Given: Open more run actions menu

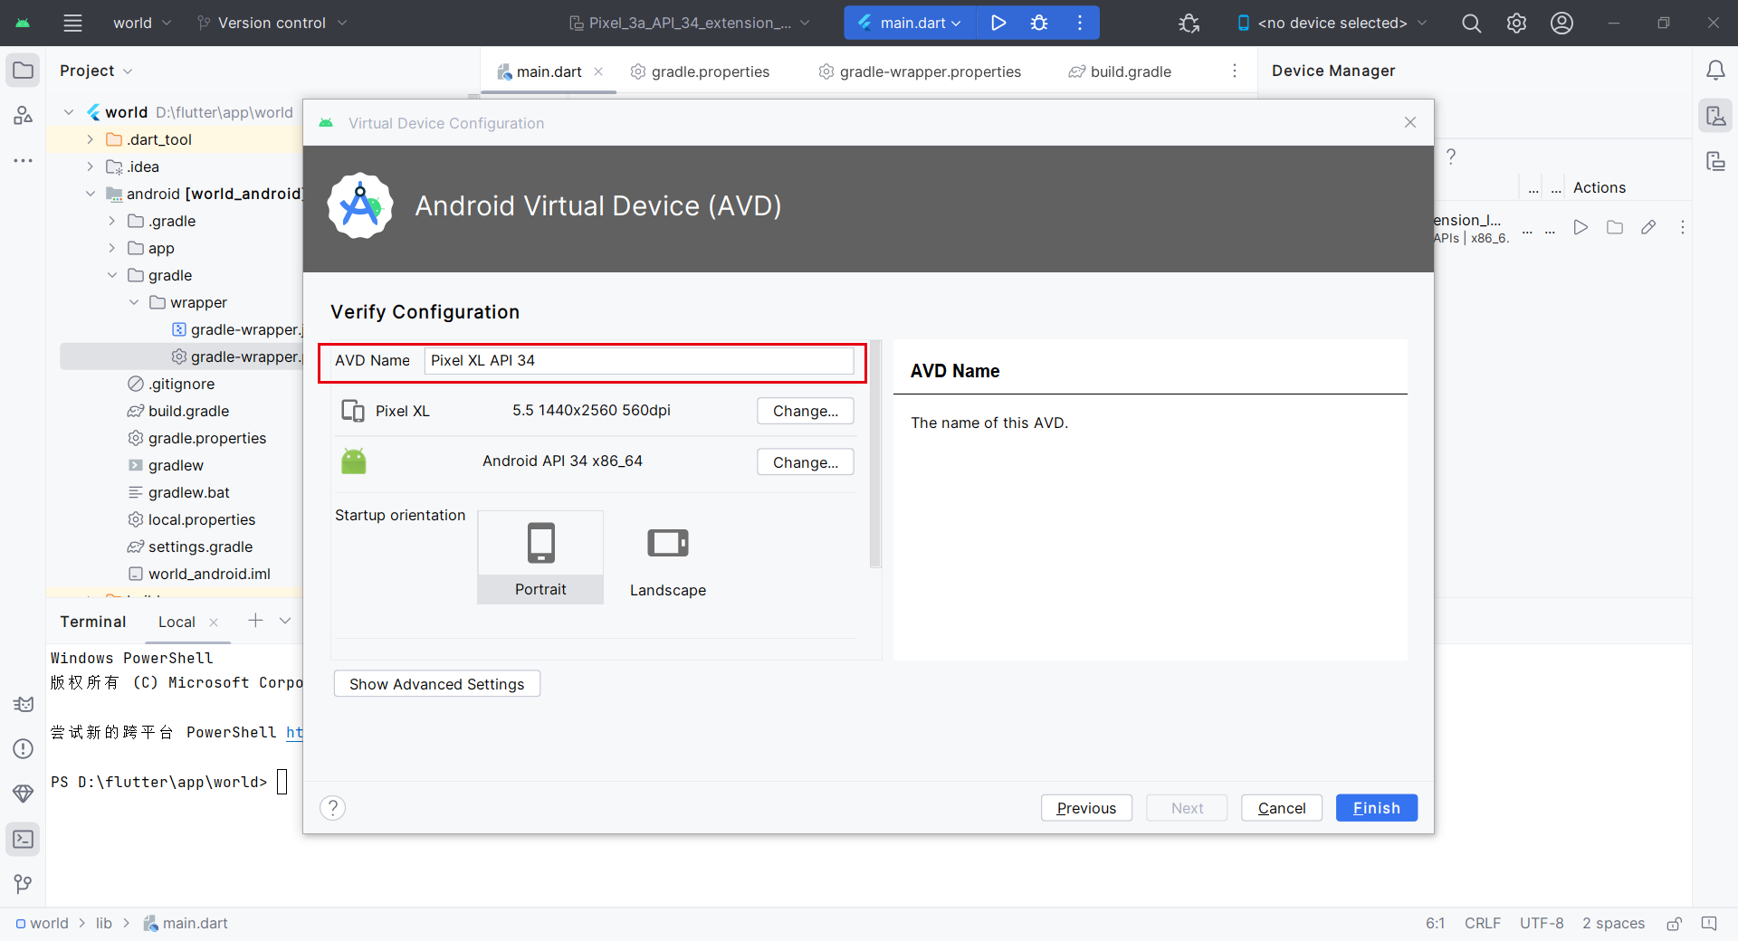Looking at the screenshot, I should [x=1080, y=23].
